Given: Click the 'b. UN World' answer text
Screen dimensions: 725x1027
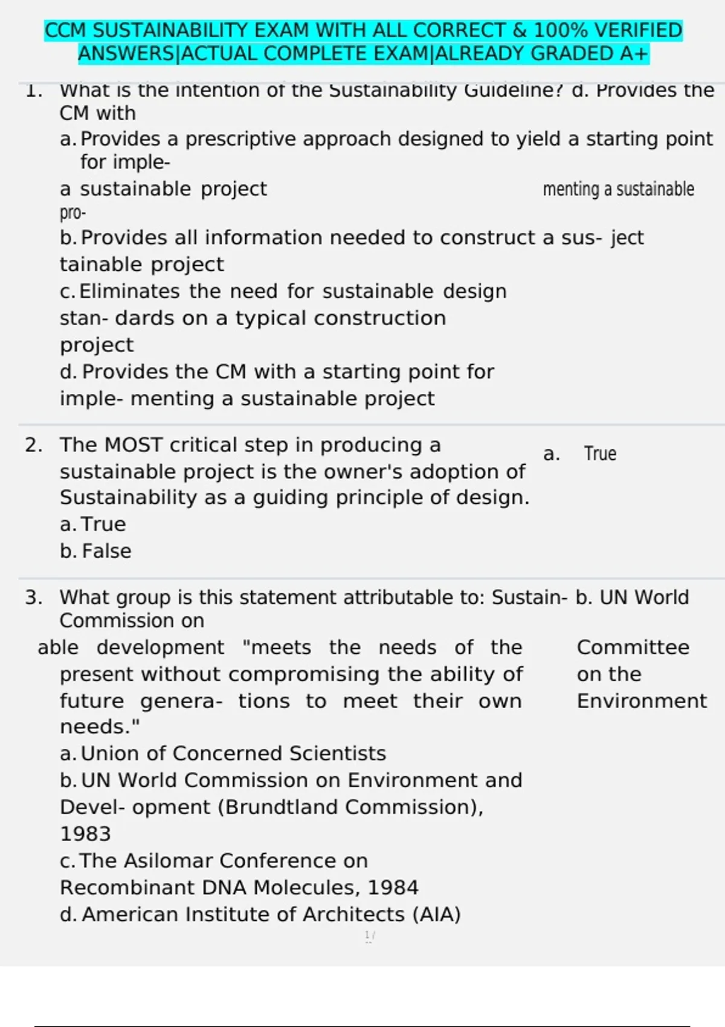Looking at the screenshot, I should (632, 597).
